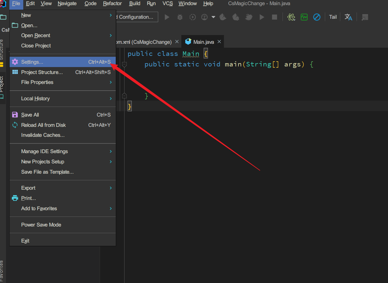Open the Add Configuration selector
This screenshot has height=283, width=388.
coord(136,17)
